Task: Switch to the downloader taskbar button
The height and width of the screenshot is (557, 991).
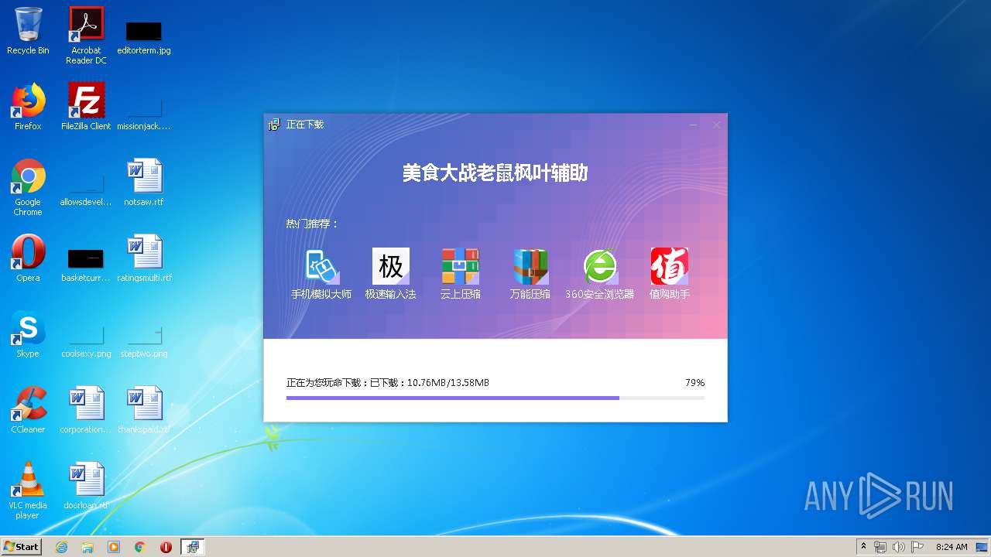Action: point(193,547)
